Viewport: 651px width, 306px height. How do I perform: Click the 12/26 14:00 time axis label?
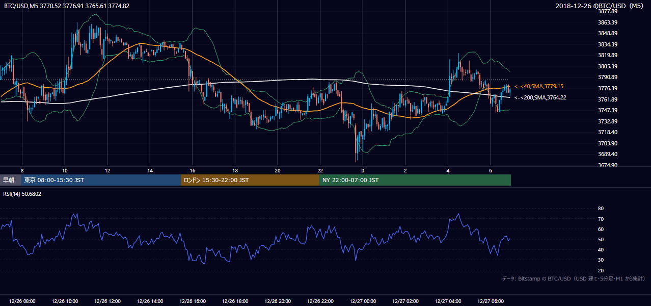point(150,301)
